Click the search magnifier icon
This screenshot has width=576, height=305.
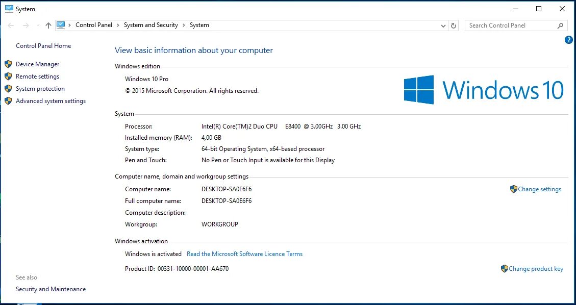[560, 26]
